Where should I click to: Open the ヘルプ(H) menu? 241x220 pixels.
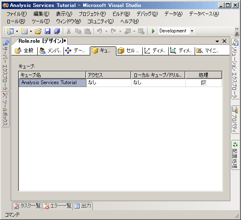[x=130, y=21]
